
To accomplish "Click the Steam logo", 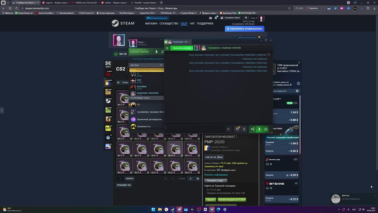I will pos(123,23).
